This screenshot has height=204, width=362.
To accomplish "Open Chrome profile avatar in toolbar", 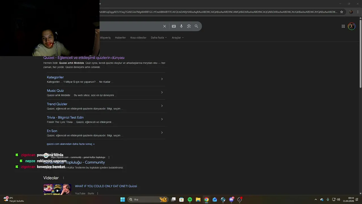I will pyautogui.click(x=351, y=12).
